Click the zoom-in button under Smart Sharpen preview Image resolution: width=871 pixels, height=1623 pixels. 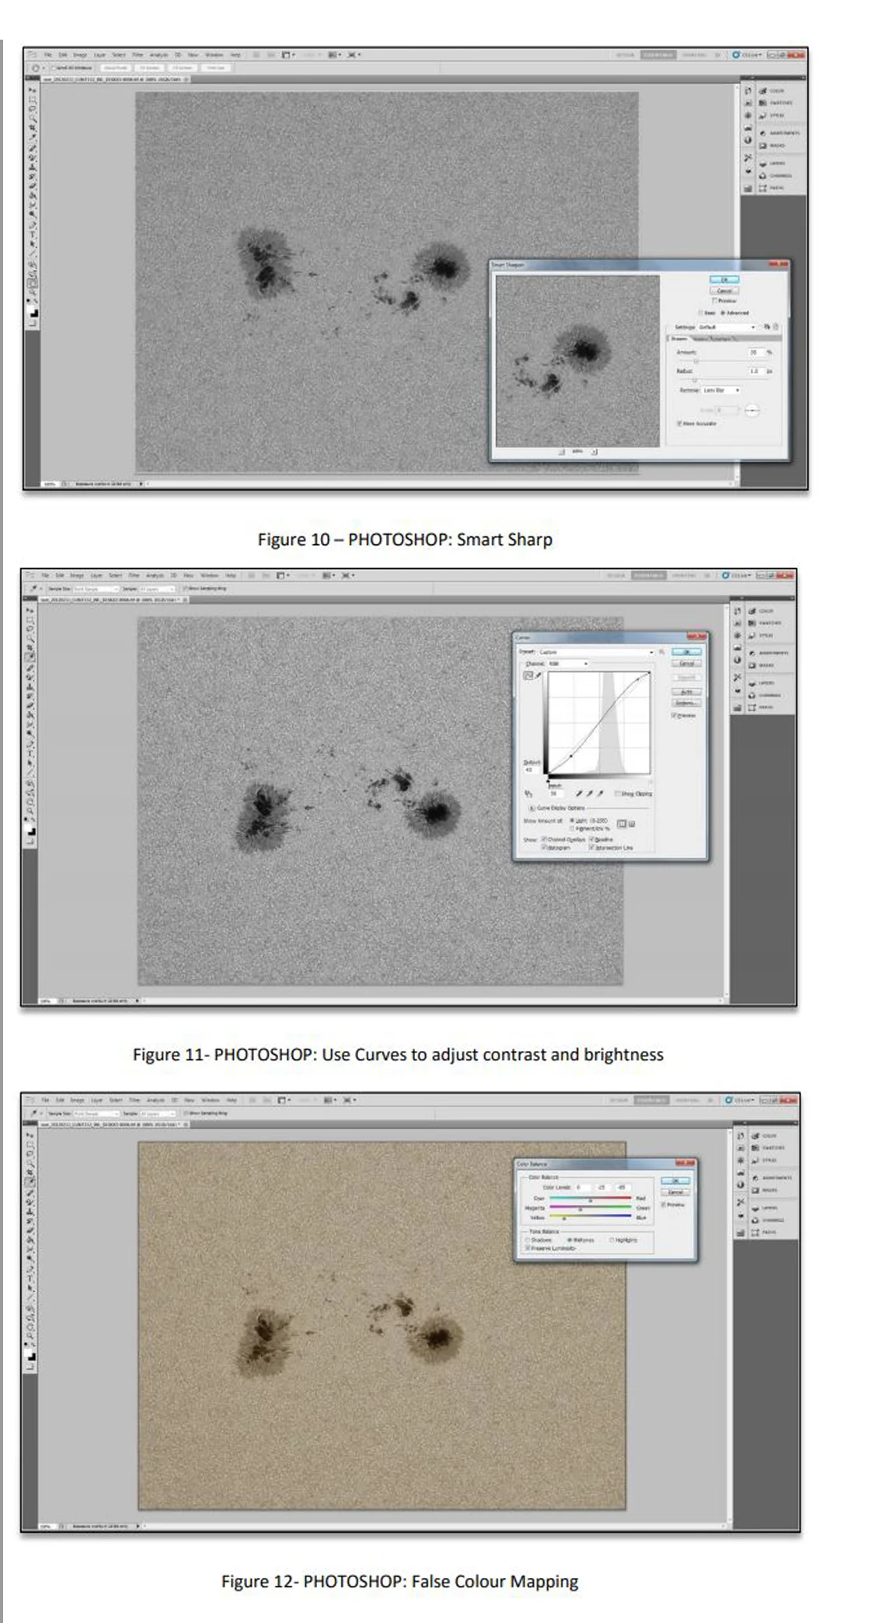[x=594, y=452]
